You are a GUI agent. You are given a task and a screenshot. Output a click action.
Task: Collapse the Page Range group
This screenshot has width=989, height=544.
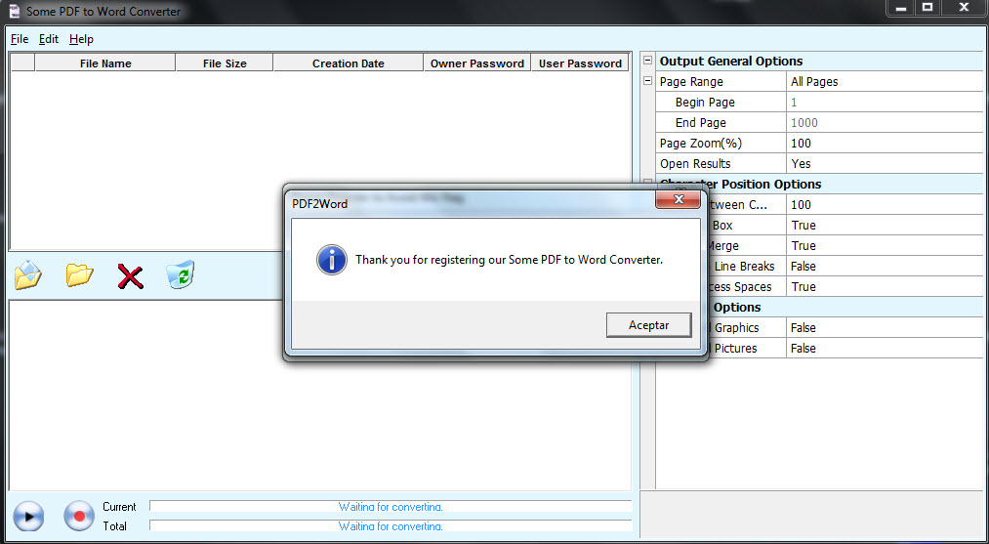tap(647, 81)
